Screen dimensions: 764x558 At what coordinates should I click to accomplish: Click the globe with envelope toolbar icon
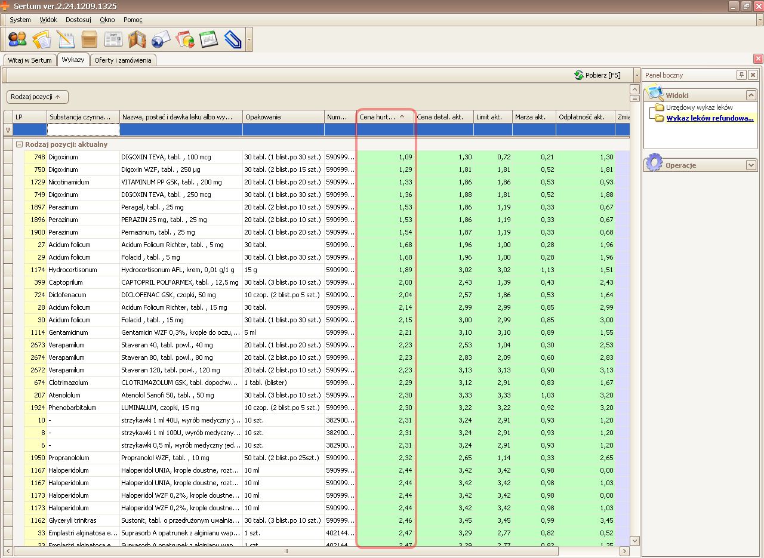pyautogui.click(x=161, y=39)
